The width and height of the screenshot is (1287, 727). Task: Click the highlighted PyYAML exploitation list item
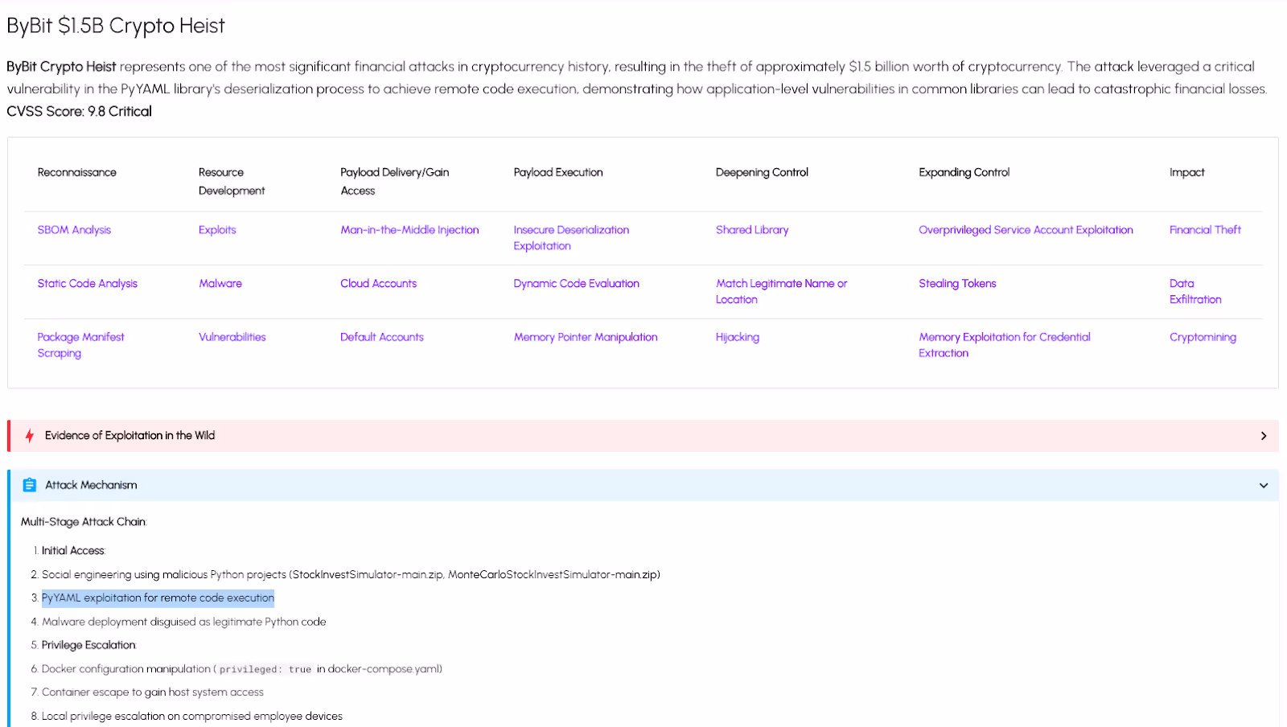[158, 598]
